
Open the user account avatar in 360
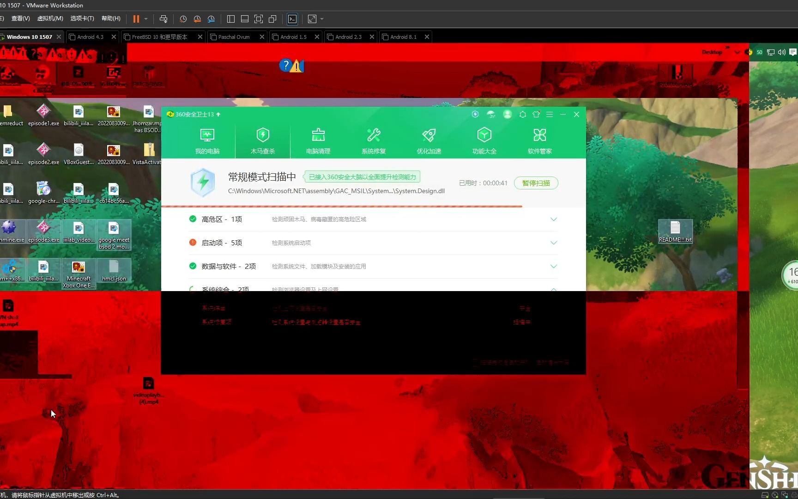point(507,114)
